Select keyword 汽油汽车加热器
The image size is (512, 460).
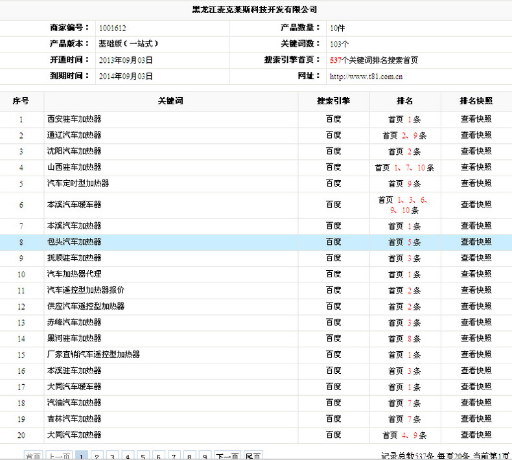click(x=74, y=402)
